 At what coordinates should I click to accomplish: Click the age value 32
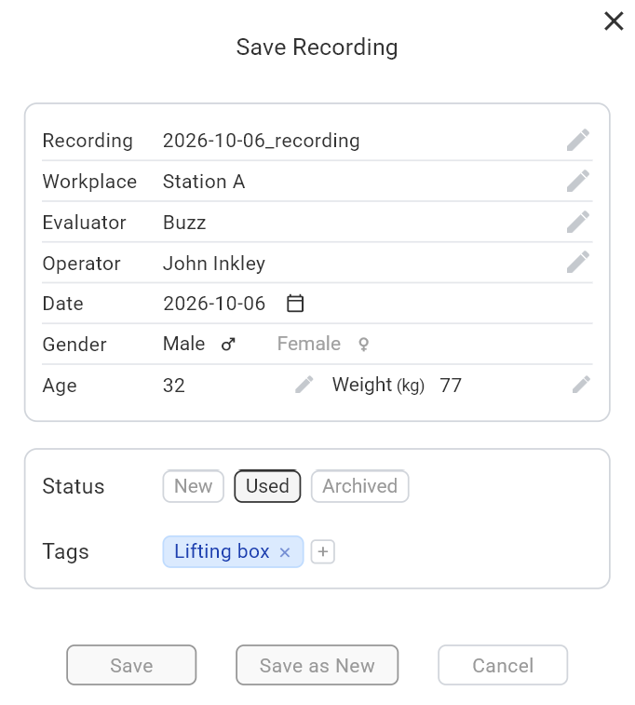click(174, 386)
